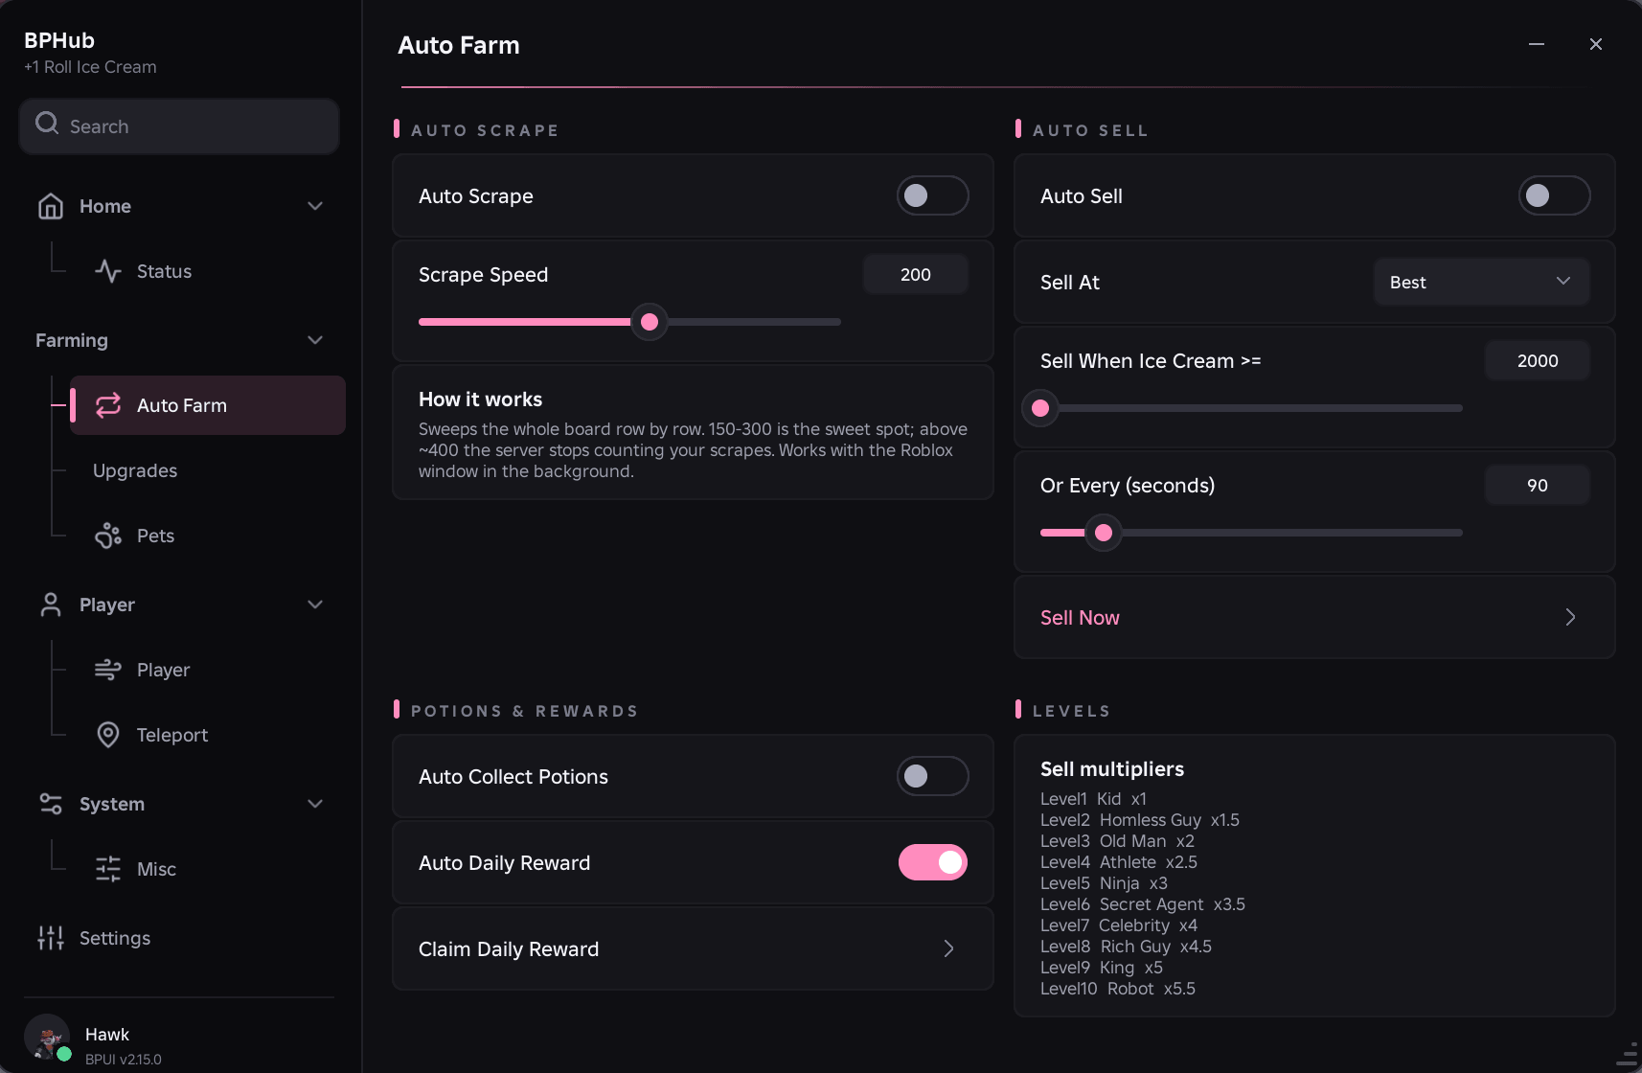The width and height of the screenshot is (1642, 1073).
Task: Click the Scrape Speed value box 200
Action: [916, 274]
